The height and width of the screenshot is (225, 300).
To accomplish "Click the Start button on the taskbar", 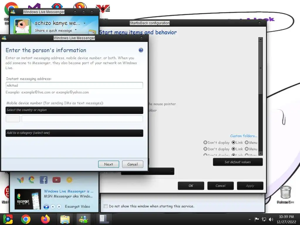I will pos(8,219).
